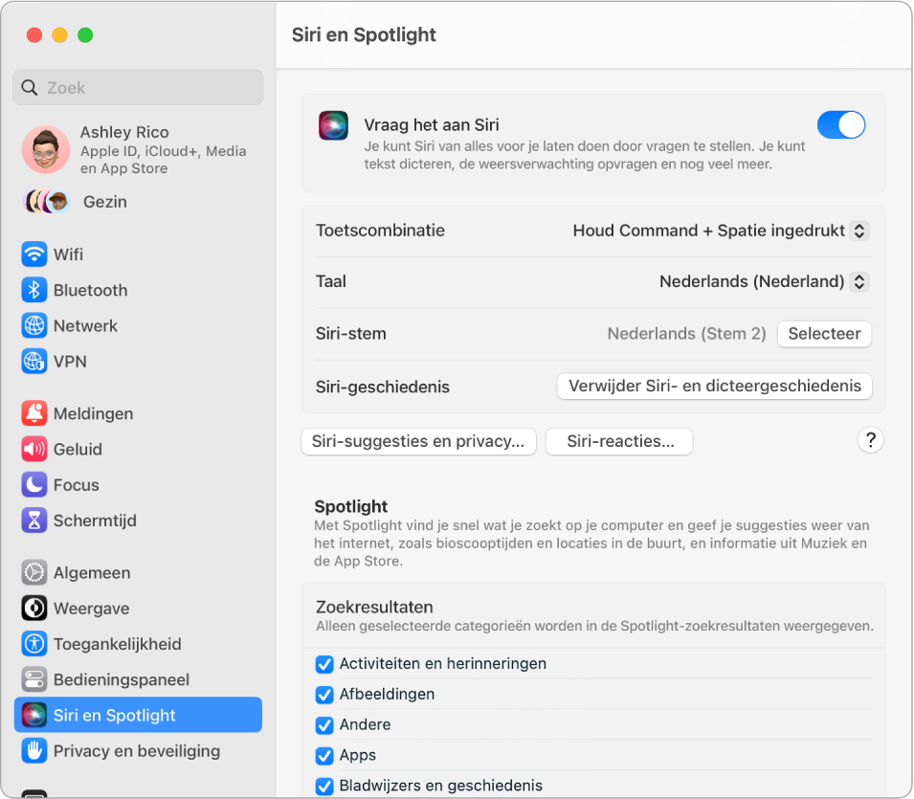Disable the Vraag het aan Siri toggle
Image resolution: width=914 pixels, height=799 pixels.
[840, 124]
